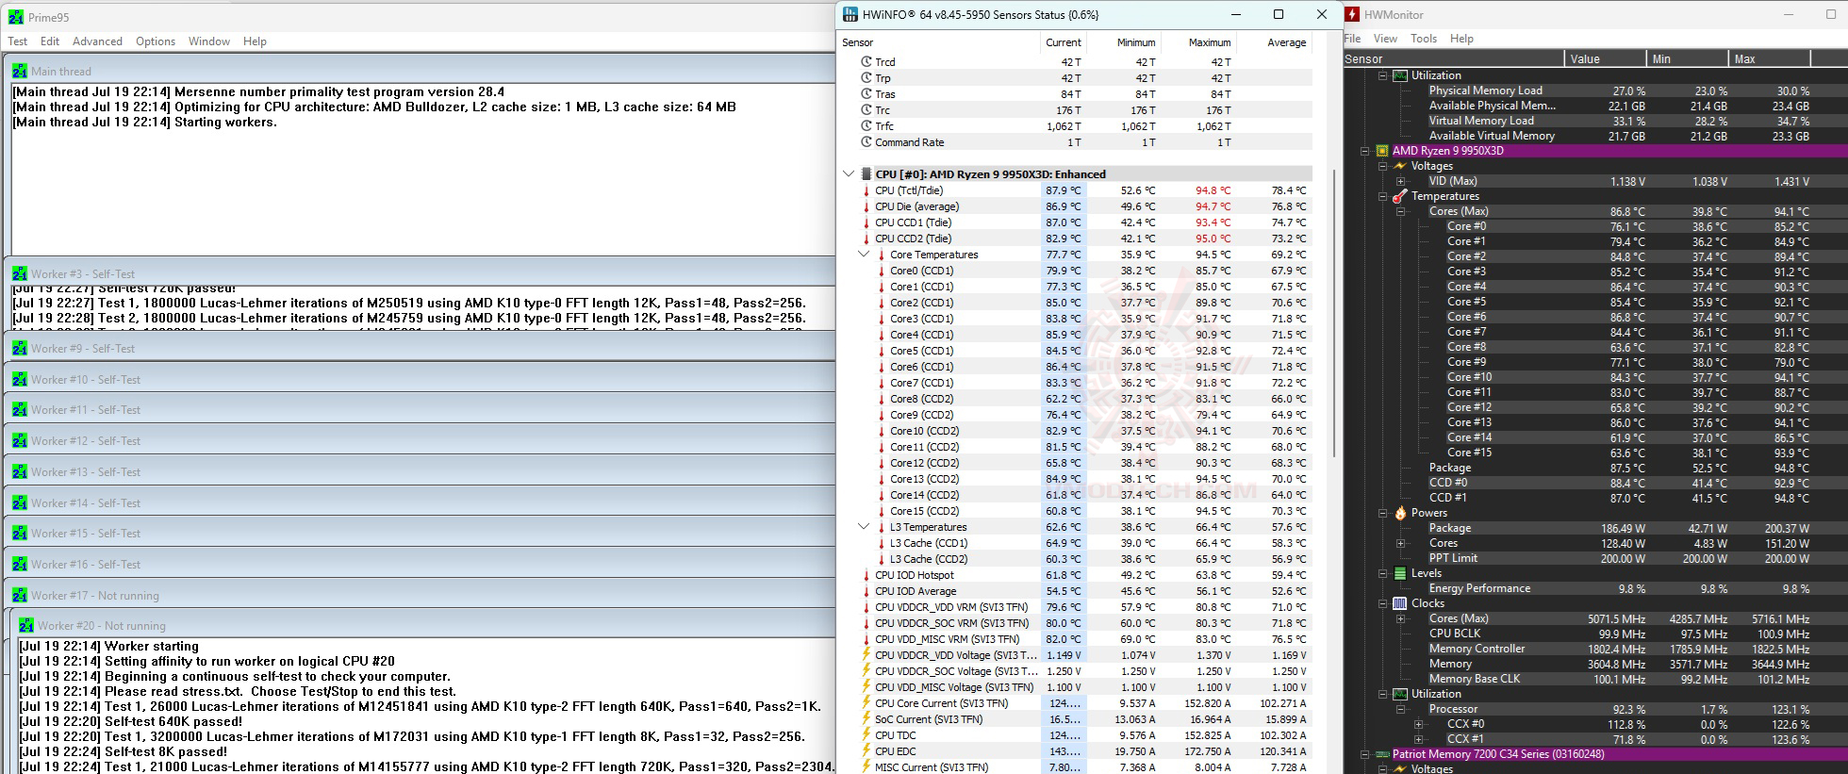Click the flame icon for Powers in HWMonitor
The image size is (1848, 774).
click(1400, 513)
